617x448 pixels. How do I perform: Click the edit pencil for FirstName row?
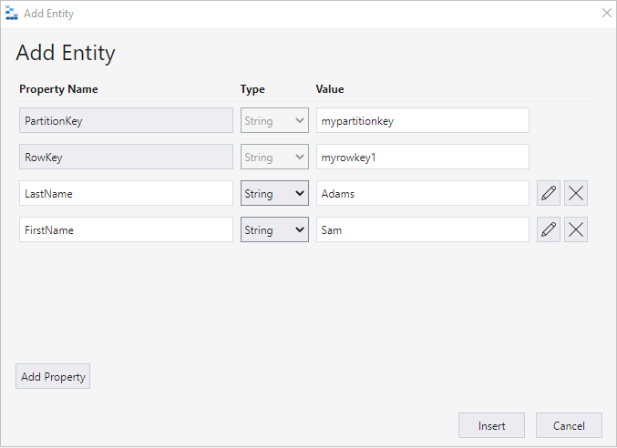coord(549,230)
